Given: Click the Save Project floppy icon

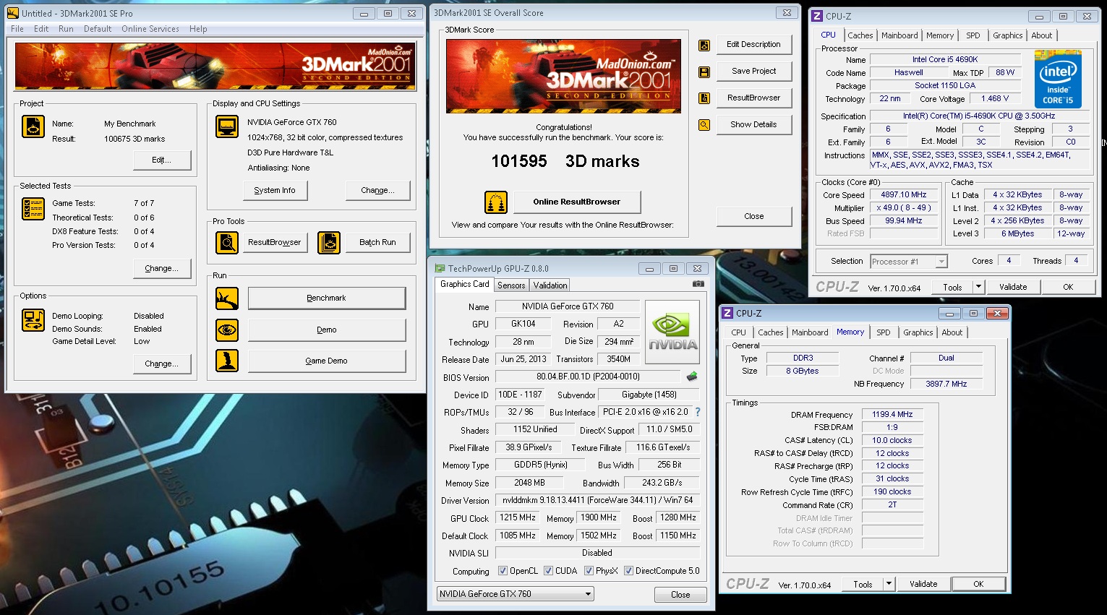Looking at the screenshot, I should click(704, 72).
